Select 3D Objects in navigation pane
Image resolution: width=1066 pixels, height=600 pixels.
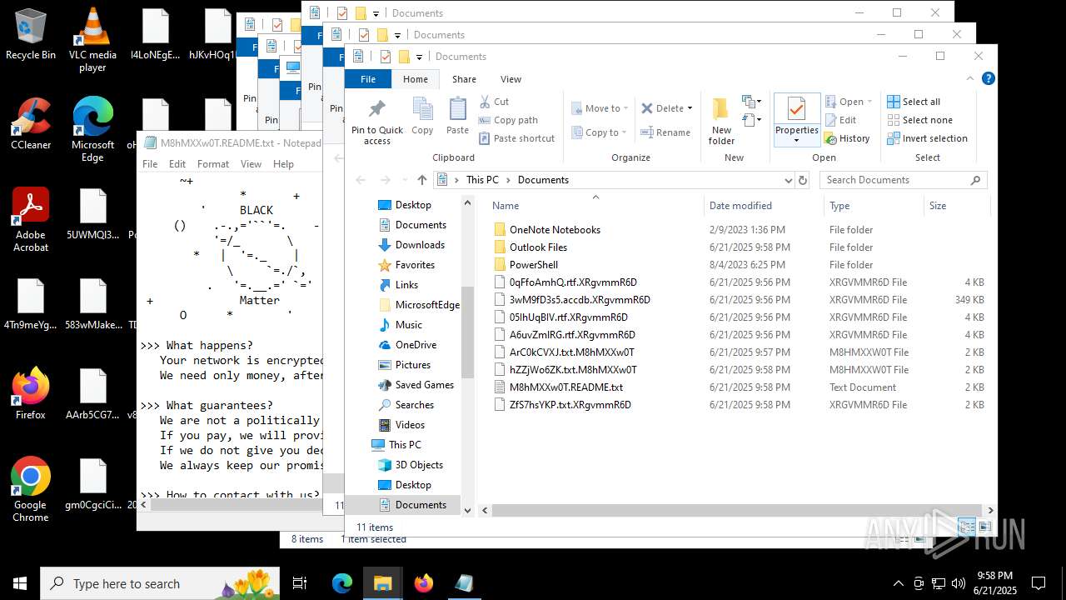coord(419,465)
